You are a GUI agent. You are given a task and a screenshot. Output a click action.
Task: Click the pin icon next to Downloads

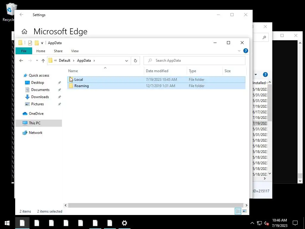(59, 97)
